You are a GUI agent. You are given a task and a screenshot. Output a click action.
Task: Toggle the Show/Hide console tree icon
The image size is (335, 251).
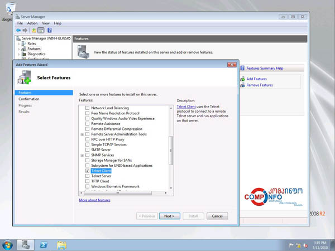coord(41,30)
